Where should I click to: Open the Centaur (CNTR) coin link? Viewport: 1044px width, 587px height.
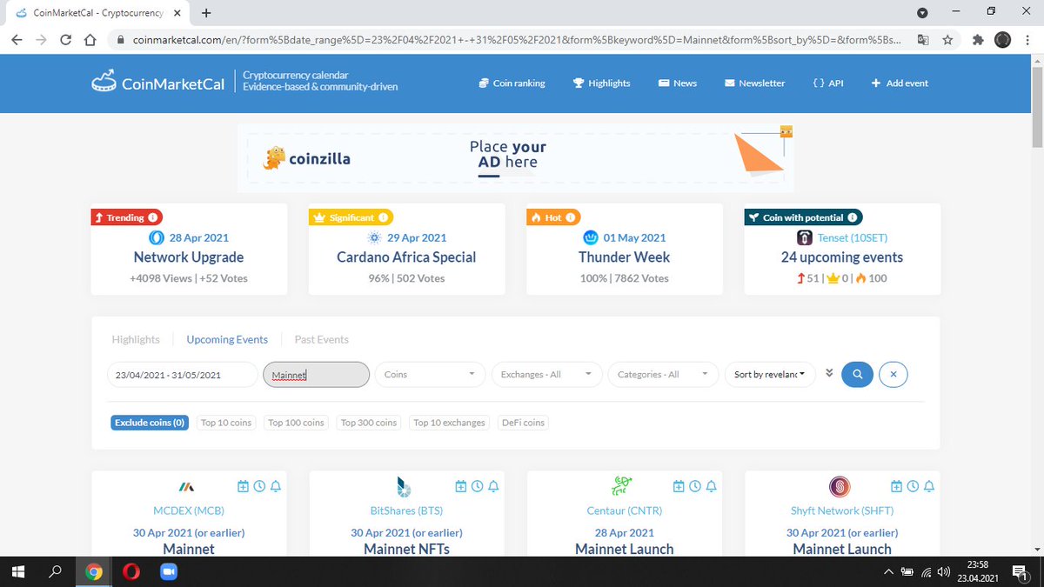pyautogui.click(x=624, y=510)
